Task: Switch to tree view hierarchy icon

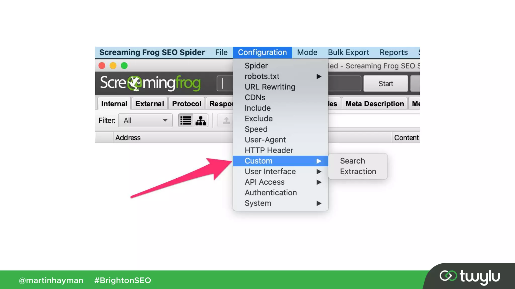Action: coord(201,121)
